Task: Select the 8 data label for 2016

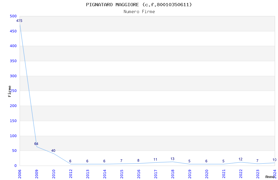Action: (x=138, y=160)
